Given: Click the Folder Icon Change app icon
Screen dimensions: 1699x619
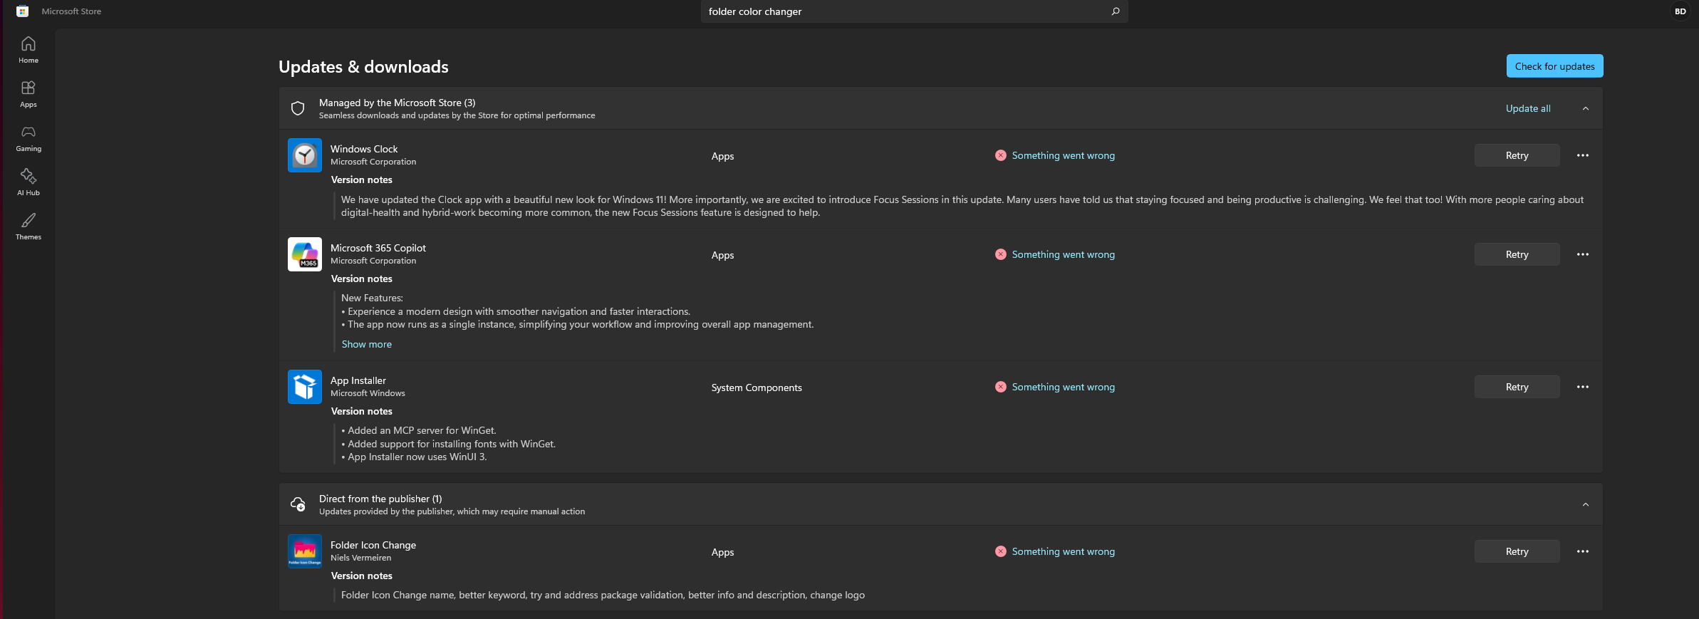Looking at the screenshot, I should [x=305, y=551].
